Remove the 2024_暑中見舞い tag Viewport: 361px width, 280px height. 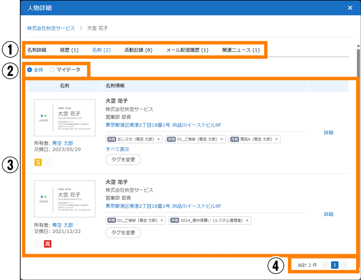click(247, 220)
